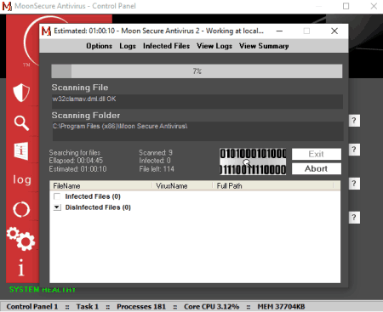Click the Exit button

coord(317,154)
